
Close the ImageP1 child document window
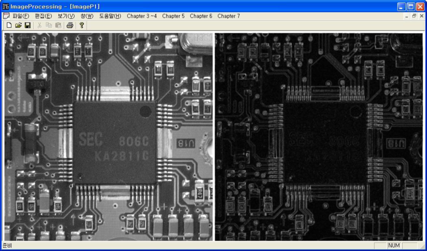421,17
